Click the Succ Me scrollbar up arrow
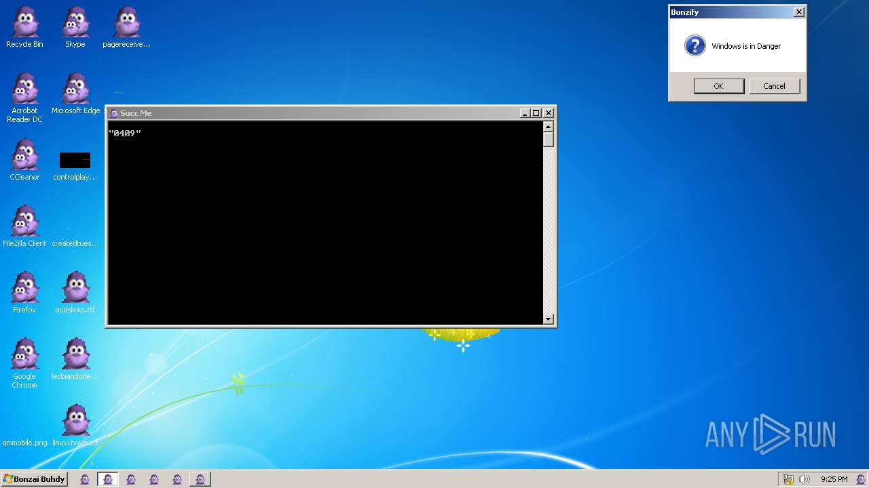Image resolution: width=869 pixels, height=488 pixels. (x=549, y=127)
